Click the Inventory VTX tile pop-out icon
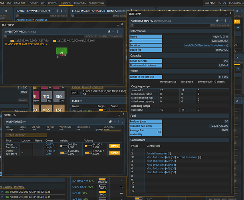The width and height of the screenshot is (244, 200). click(x=108, y=31)
